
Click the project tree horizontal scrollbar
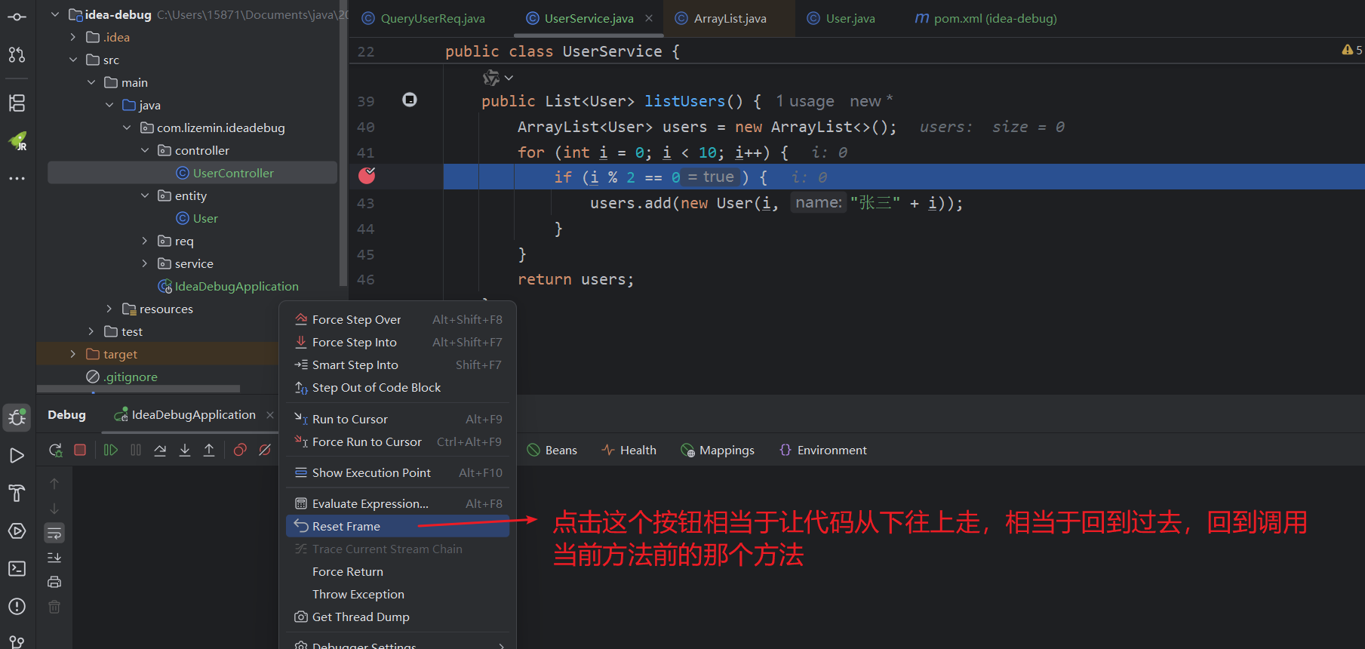(x=139, y=389)
